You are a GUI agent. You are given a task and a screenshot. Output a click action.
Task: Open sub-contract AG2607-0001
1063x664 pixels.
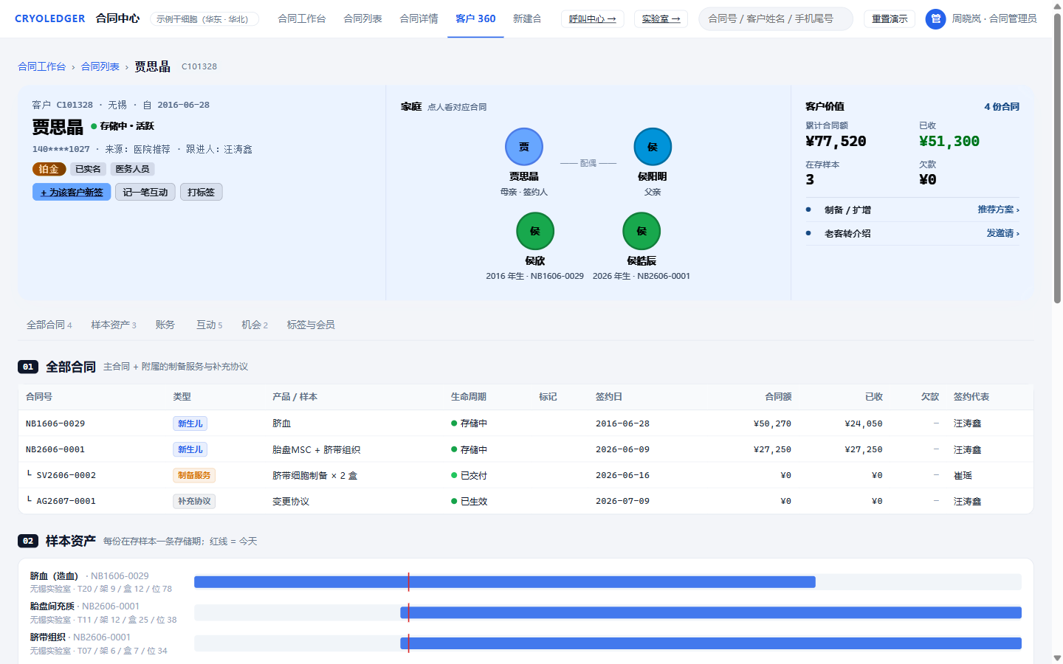click(526, 501)
